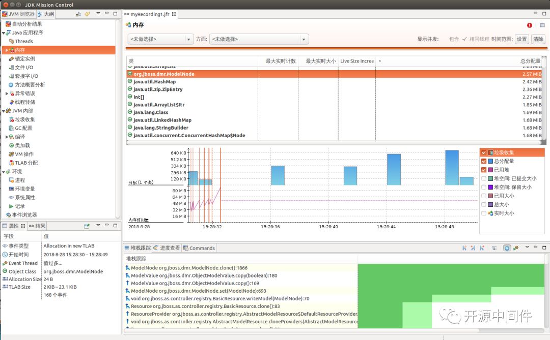The width and height of the screenshot is (550, 340).
Task: Open the 自动分析结果 page
Action: coord(27,24)
